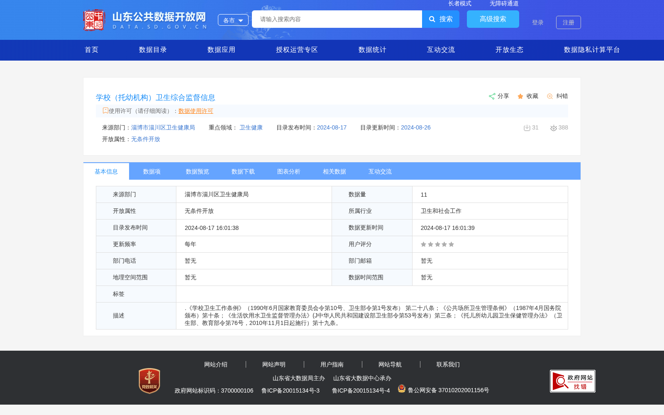
Task: Click the 每年 update frequency cell
Action: coord(254,244)
